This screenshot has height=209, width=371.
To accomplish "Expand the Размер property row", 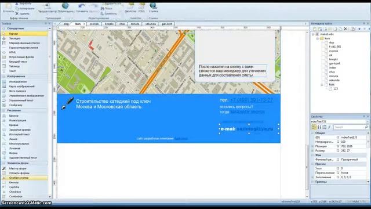I will coord(312,150).
